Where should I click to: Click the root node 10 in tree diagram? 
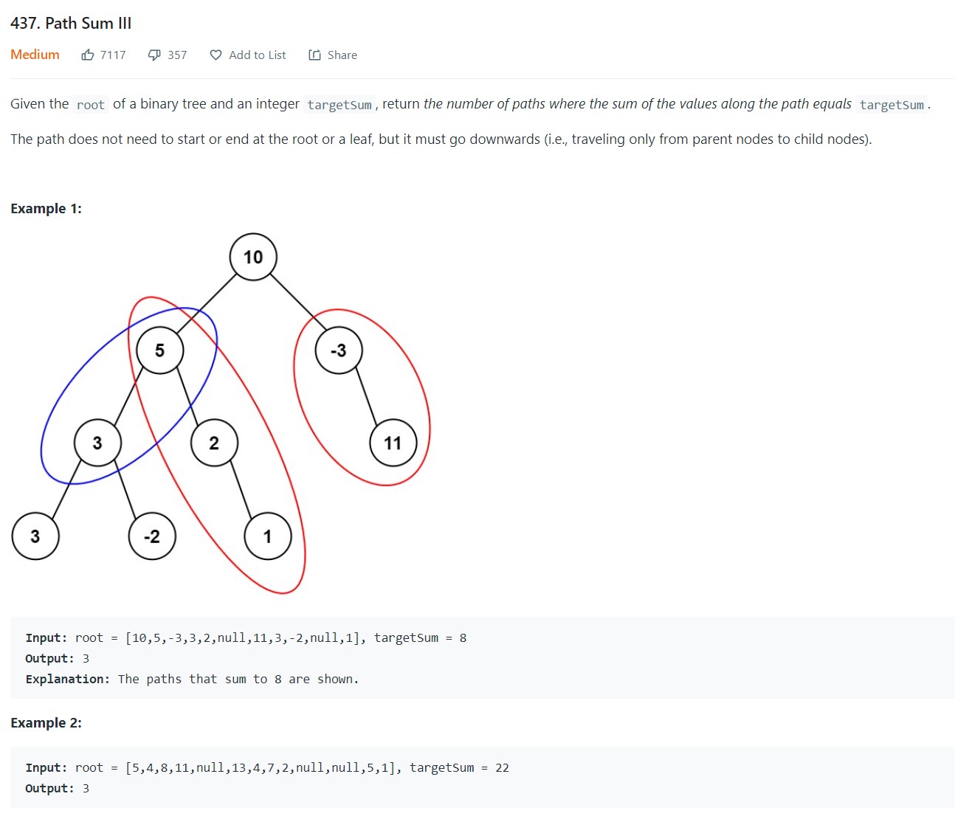tap(253, 257)
